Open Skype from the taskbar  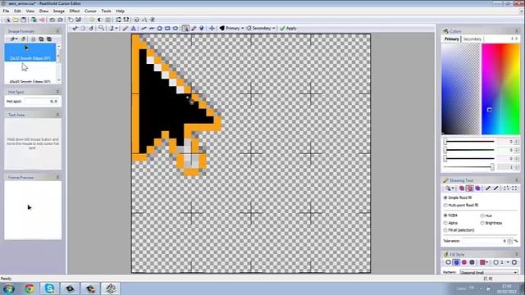(49, 288)
